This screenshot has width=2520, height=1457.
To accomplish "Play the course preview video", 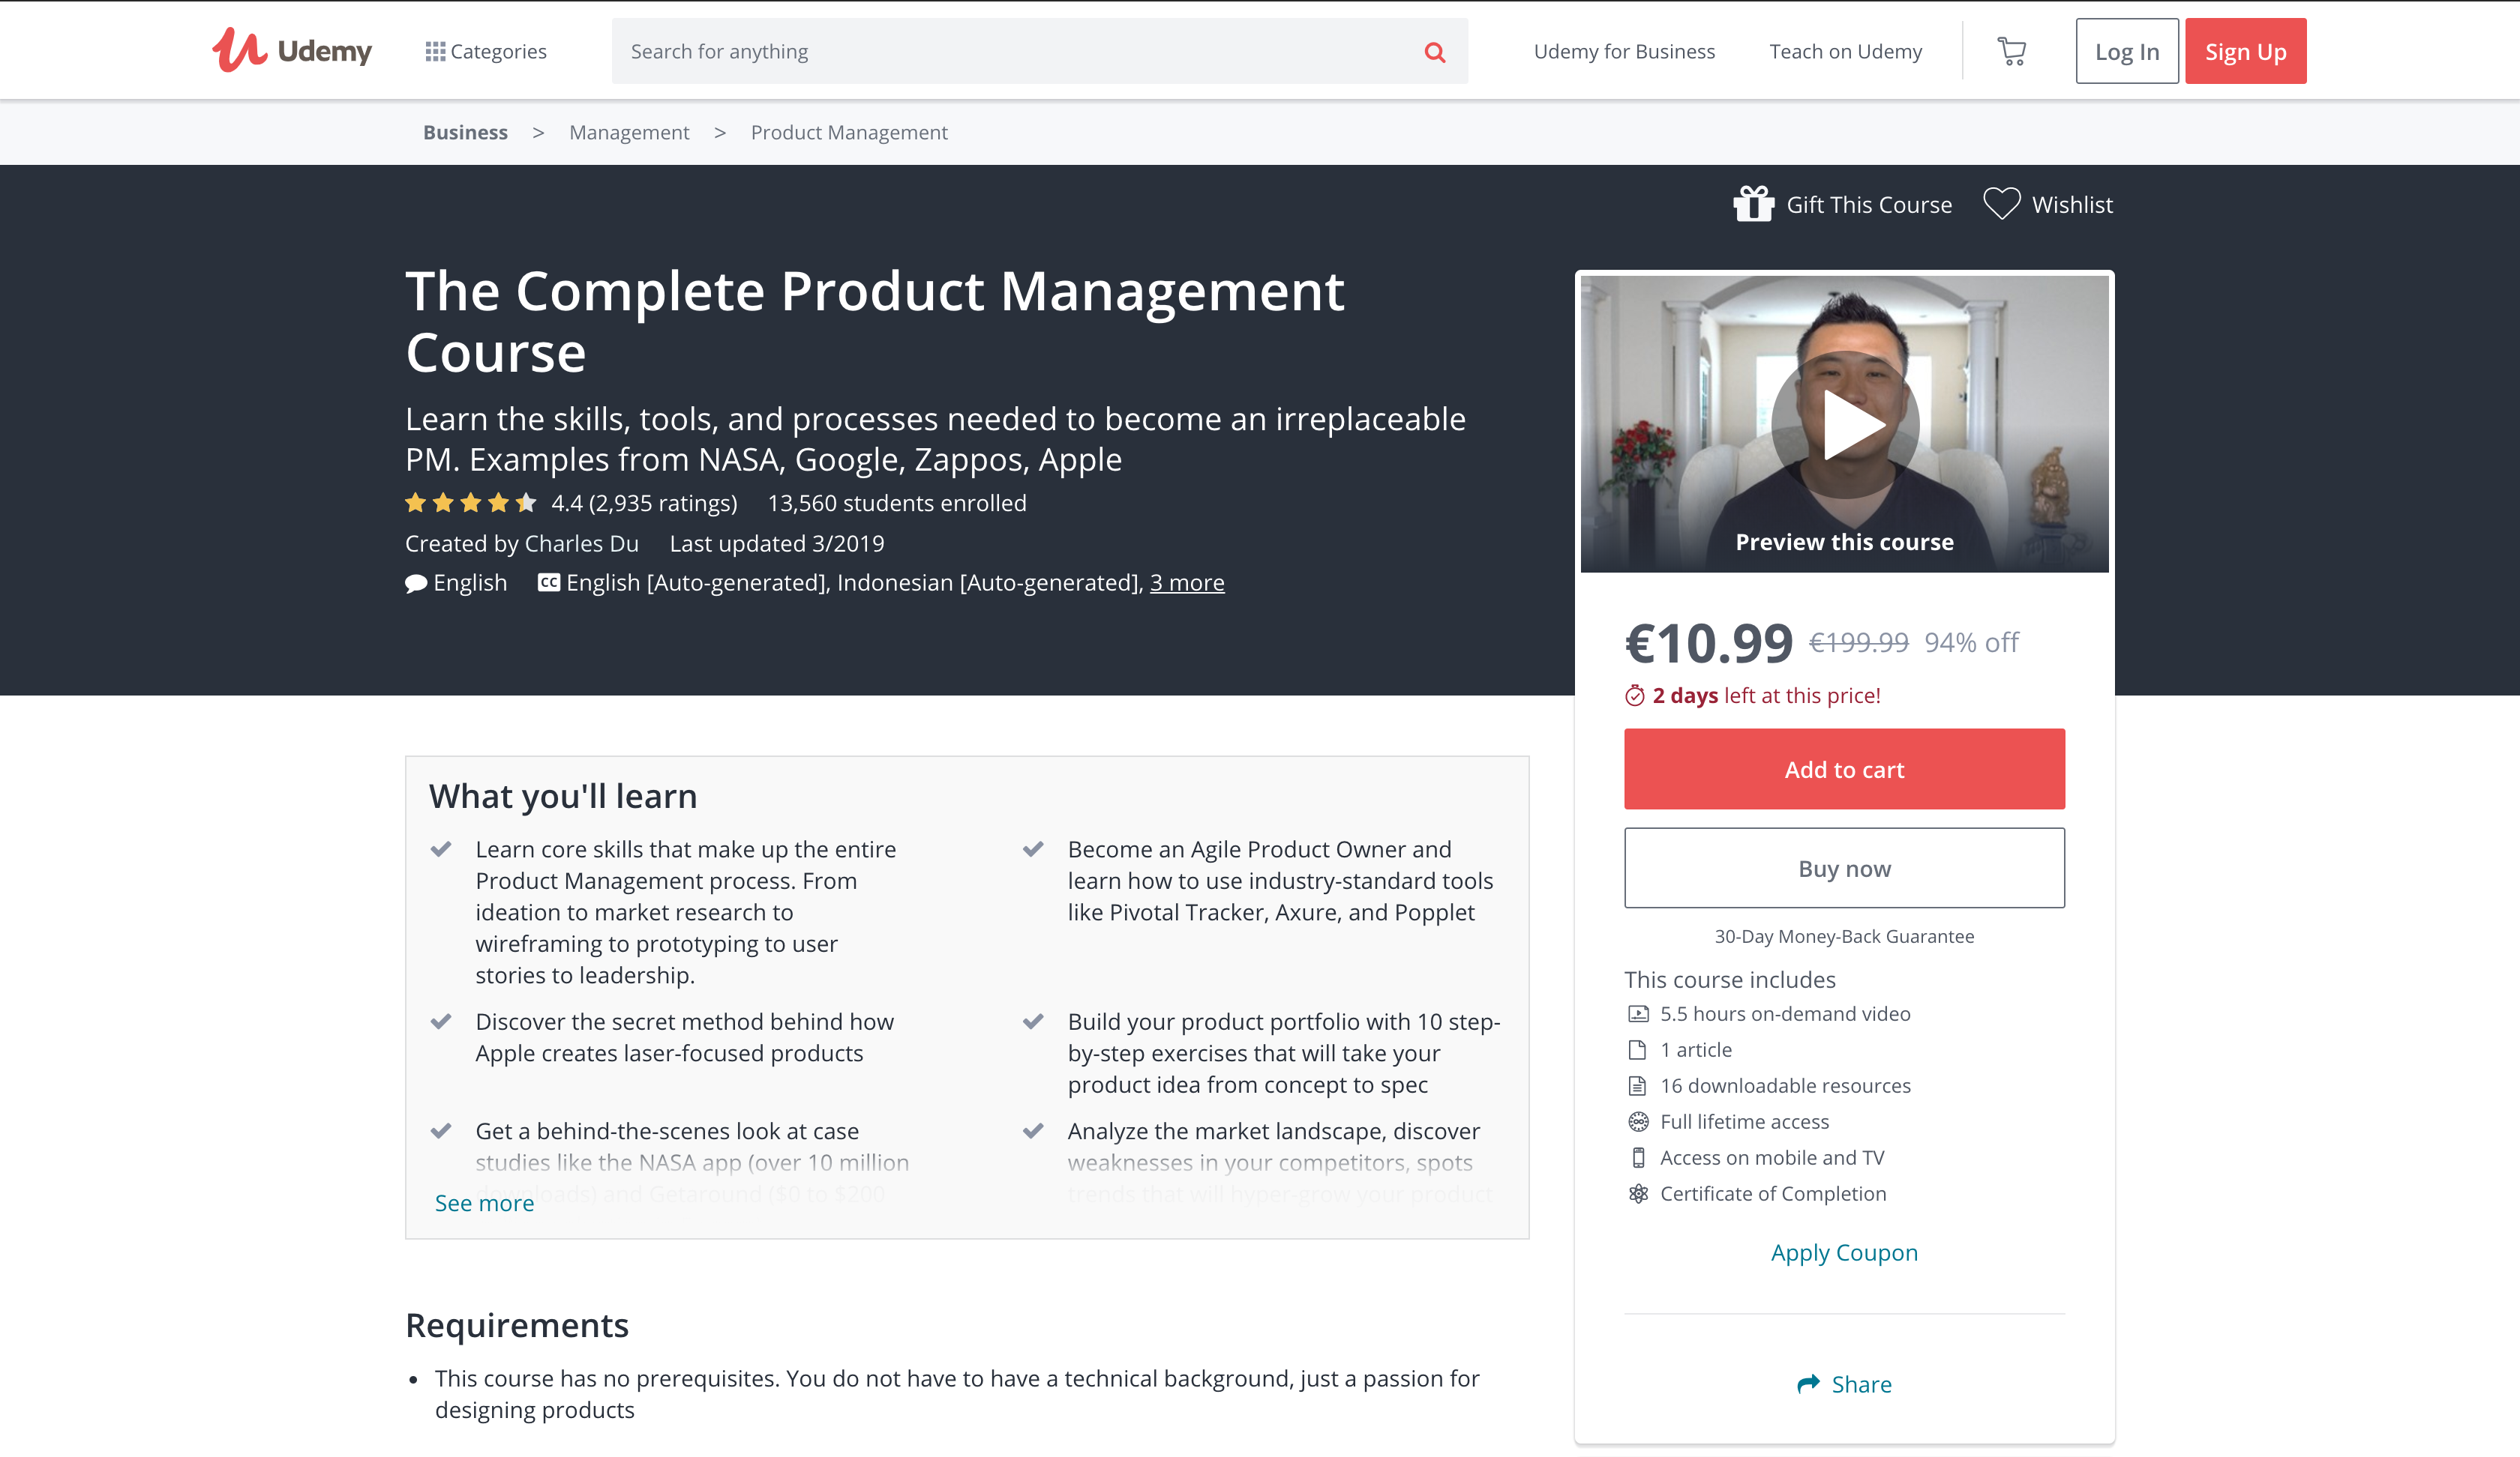I will [x=1845, y=423].
